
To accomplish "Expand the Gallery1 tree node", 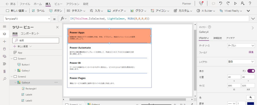I will point(15,70).
